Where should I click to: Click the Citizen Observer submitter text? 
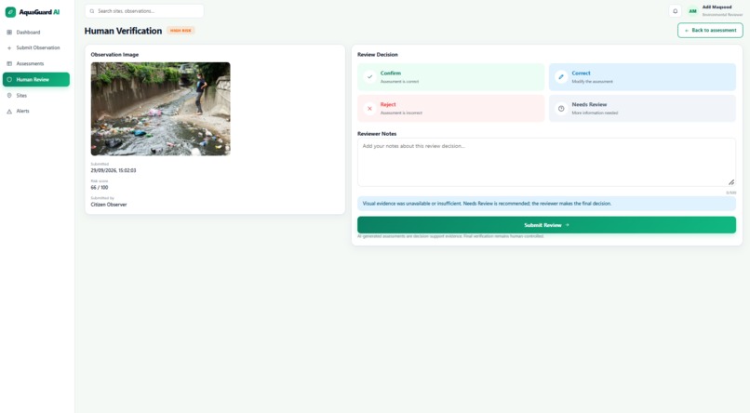[x=109, y=205]
